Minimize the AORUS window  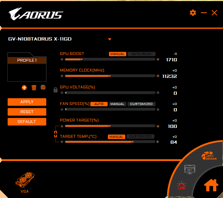204,13
